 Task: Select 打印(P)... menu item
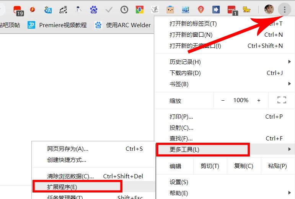tap(225, 117)
